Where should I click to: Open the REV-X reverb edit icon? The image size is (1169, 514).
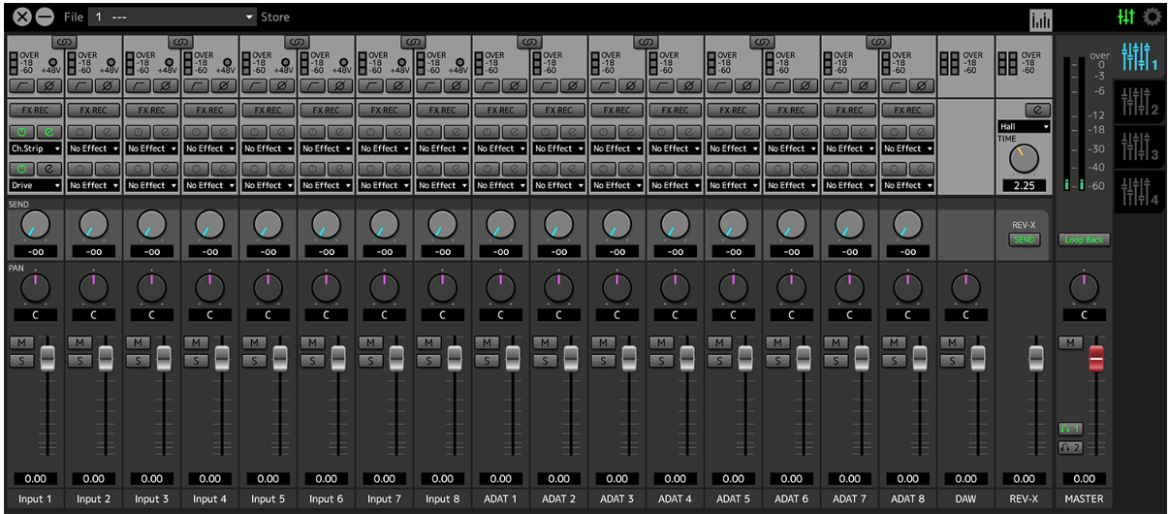(x=1037, y=111)
